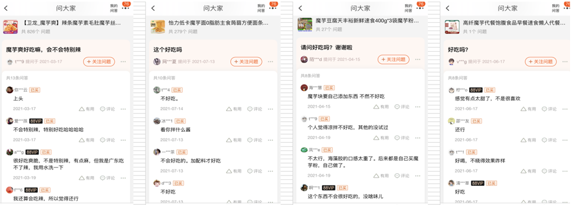Mark the answer 不太行，海藻胶的口感太重了 as 有用
The width and height of the screenshot is (575, 205).
[381, 176]
